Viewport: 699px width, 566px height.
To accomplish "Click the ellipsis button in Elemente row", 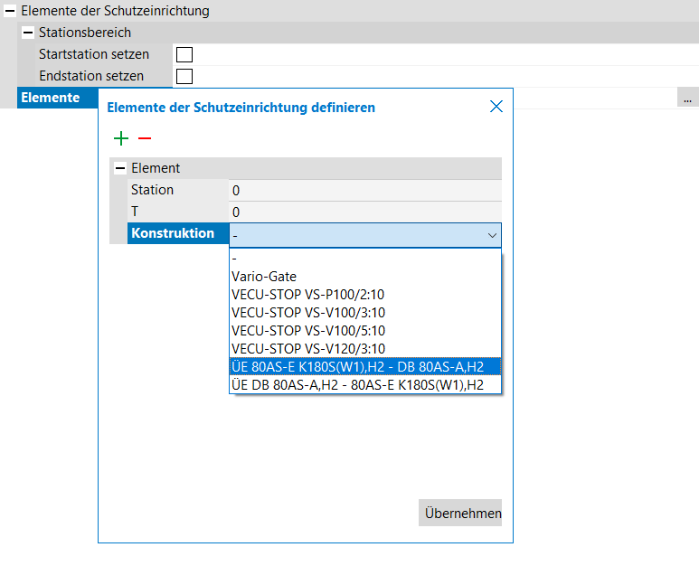I will [687, 99].
